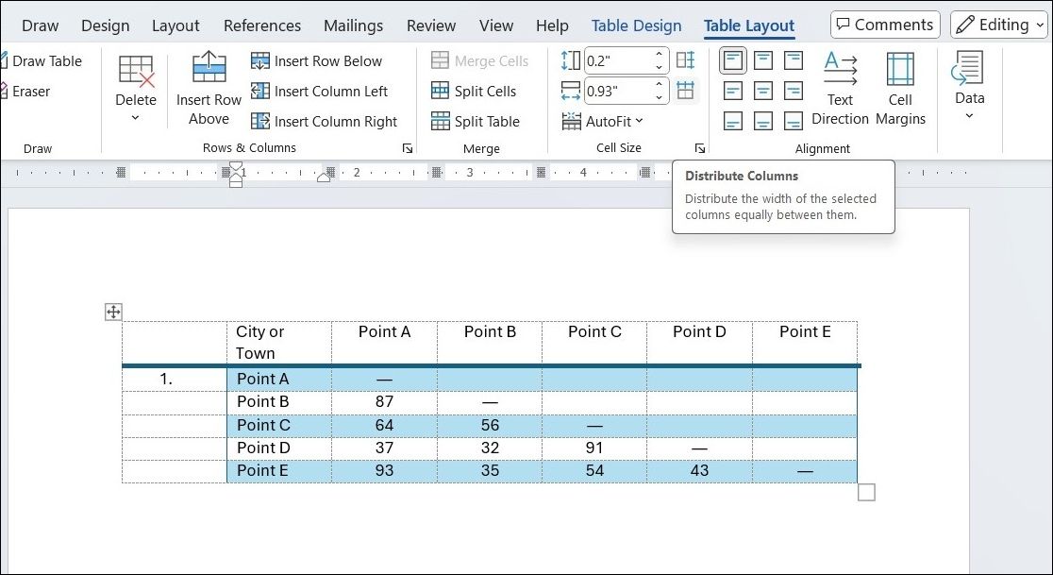
Task: Activate the Eraser tool
Action: tap(25, 92)
